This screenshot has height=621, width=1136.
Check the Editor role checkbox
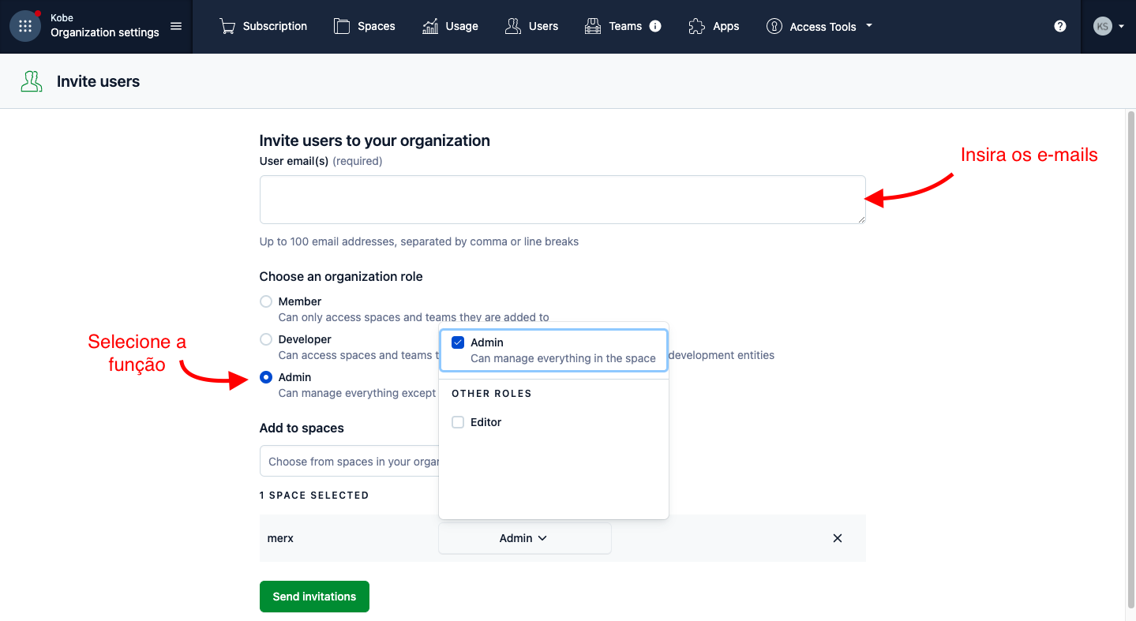pyautogui.click(x=458, y=422)
